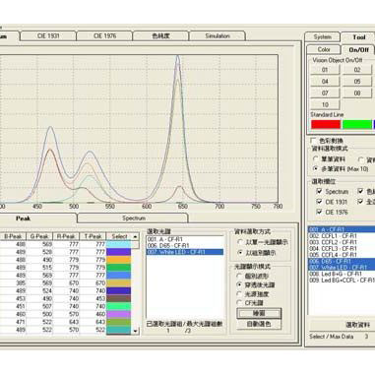Click the peak table scroll-up arrow
The height and width of the screenshot is (375, 375).
(135, 236)
